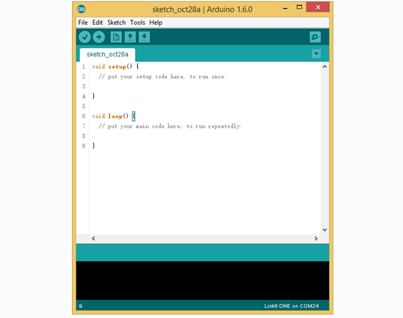
Task: Open the Tools menu
Action: [138, 22]
